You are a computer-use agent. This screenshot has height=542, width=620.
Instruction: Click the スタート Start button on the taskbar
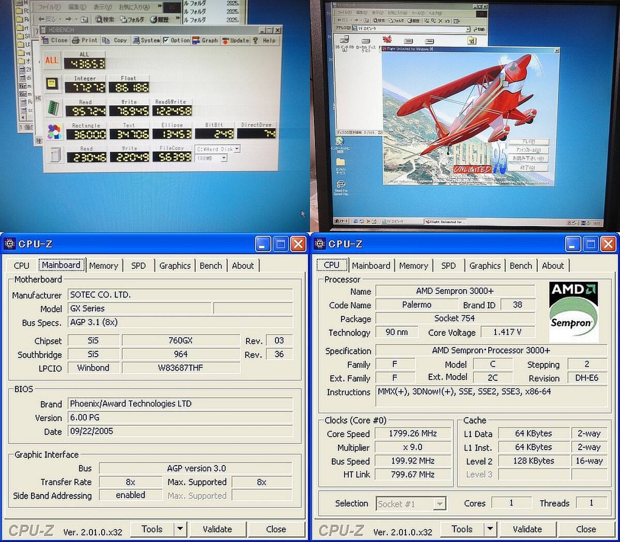(342, 221)
